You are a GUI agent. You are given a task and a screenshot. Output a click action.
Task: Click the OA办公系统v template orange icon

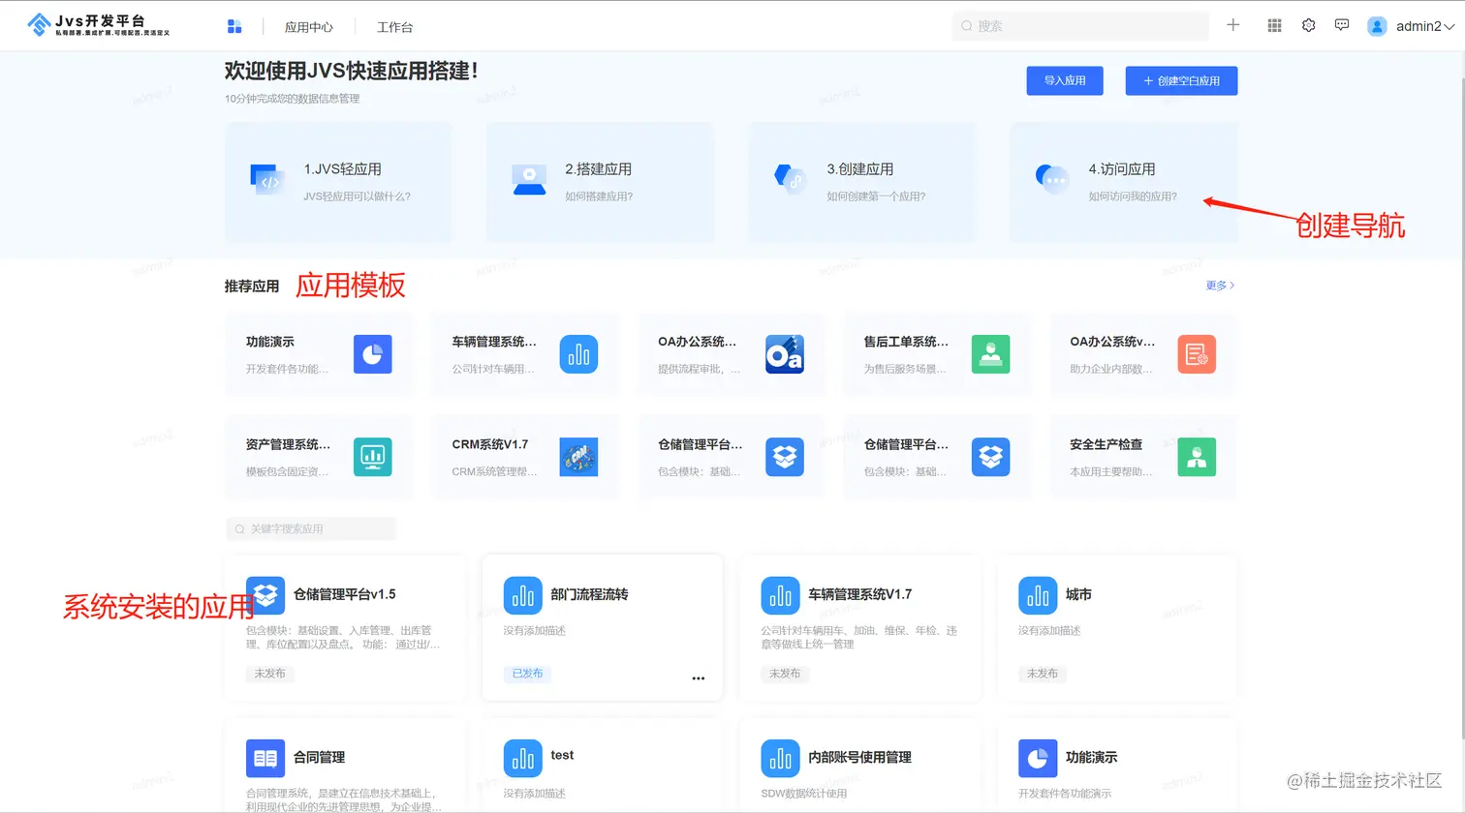(1197, 354)
